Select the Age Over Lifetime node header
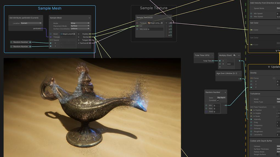This screenshot has width=280, height=157. coord(228,73)
